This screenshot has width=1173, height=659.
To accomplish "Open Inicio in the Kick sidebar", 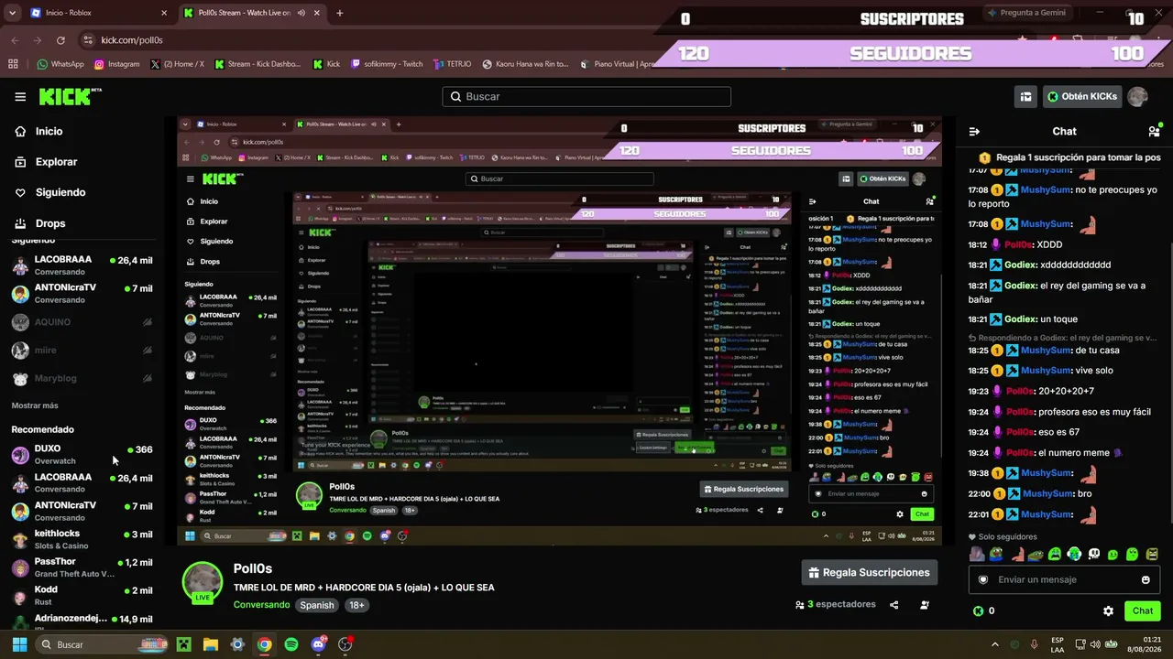I will click(x=49, y=131).
